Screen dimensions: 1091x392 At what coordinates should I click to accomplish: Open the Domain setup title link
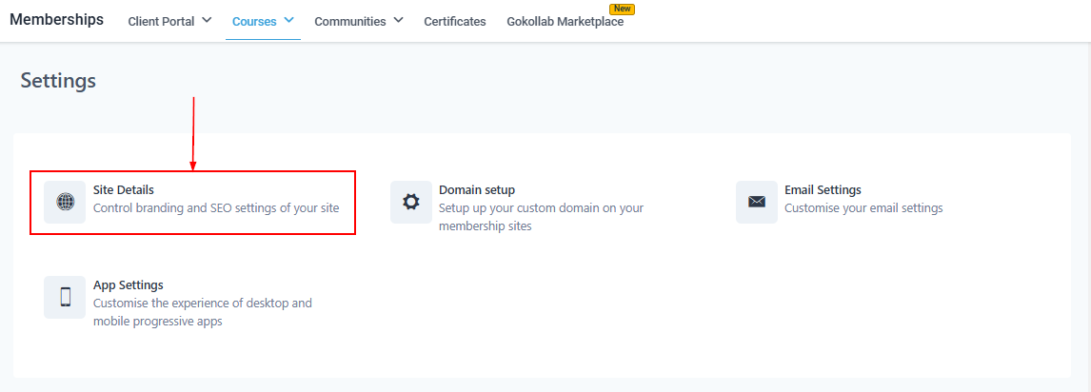(x=476, y=190)
